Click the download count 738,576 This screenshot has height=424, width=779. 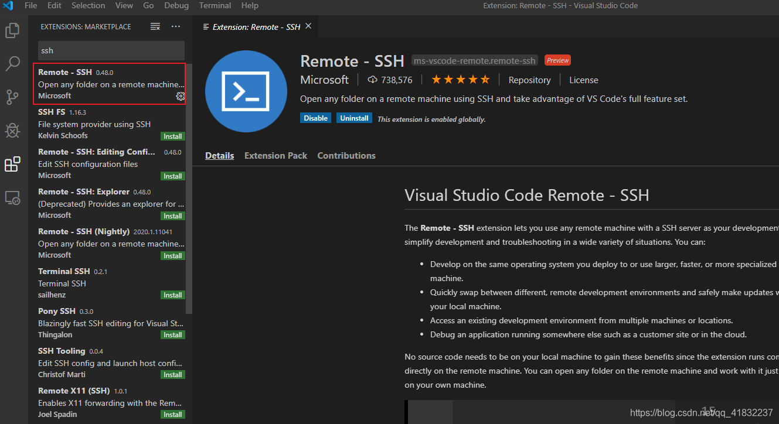[x=390, y=80]
